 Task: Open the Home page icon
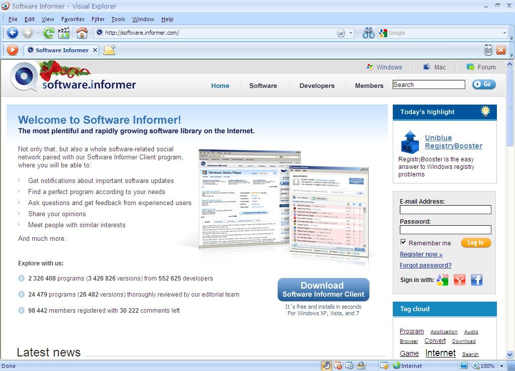(x=81, y=33)
